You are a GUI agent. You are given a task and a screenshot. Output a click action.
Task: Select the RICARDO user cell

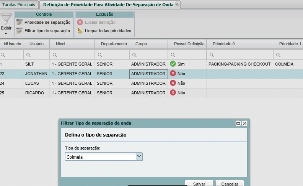[x=36, y=93]
